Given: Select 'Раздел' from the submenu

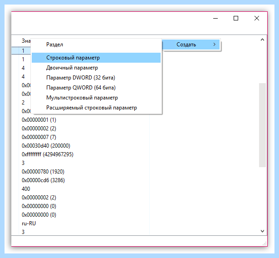Looking at the screenshot, I should [96, 45].
